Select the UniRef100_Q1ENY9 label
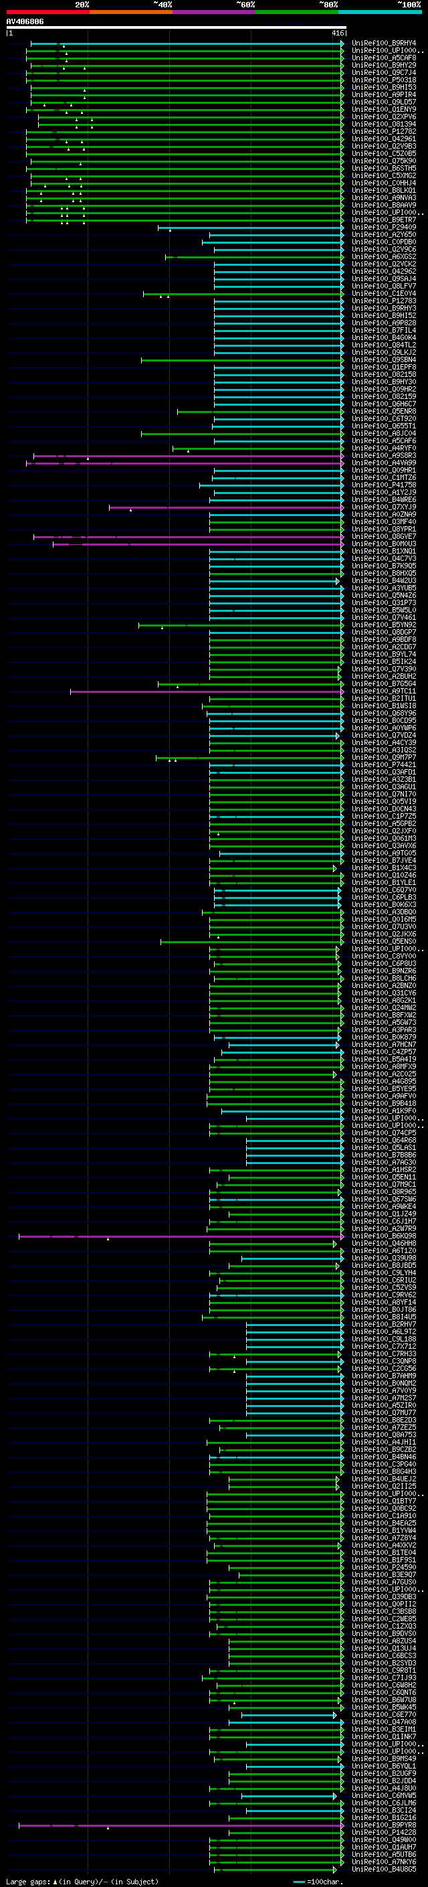This screenshot has height=1887, width=428. click(x=384, y=110)
